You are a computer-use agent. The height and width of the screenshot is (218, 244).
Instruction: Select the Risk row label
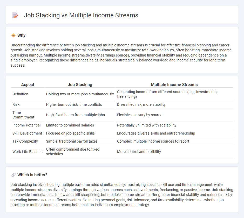(16, 104)
